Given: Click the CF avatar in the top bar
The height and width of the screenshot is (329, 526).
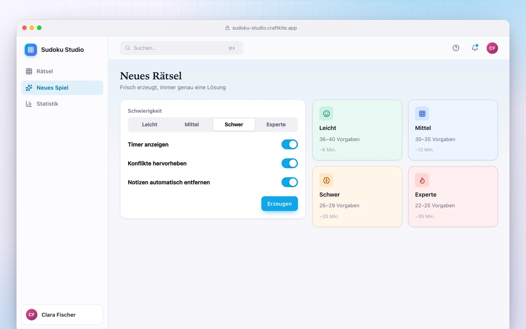Looking at the screenshot, I should point(492,48).
